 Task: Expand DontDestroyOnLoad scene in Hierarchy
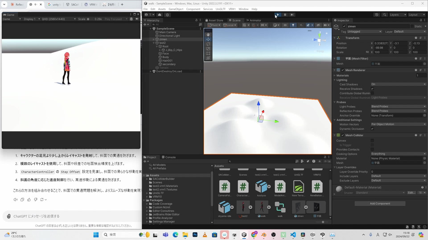tap(150, 71)
